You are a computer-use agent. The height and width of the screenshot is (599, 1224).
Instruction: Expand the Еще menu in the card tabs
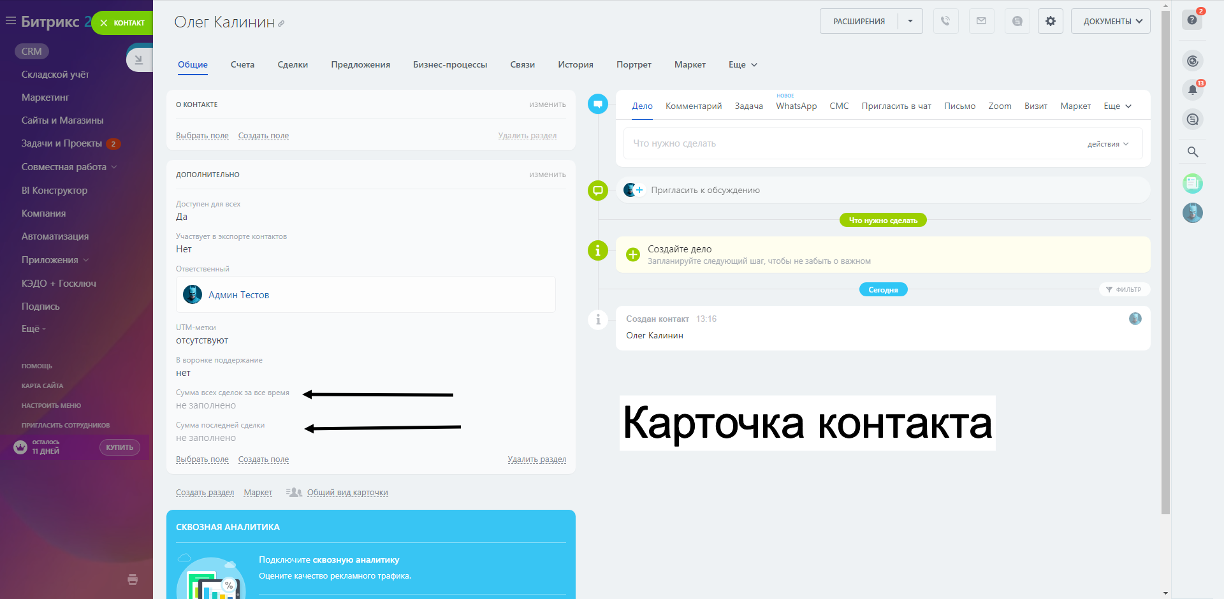tap(743, 65)
